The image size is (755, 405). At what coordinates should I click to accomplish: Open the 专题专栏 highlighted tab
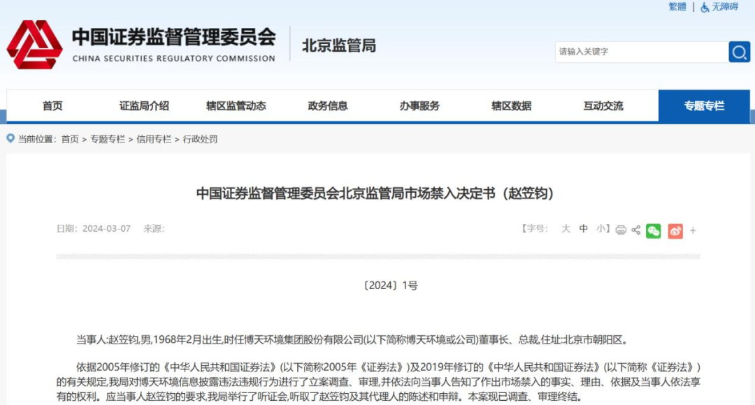(704, 106)
